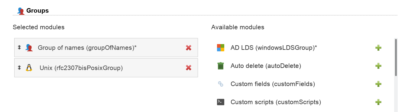The width and height of the screenshot is (418, 112).
Task: Click the Custom scripts (customScripts) label
Action: click(276, 102)
